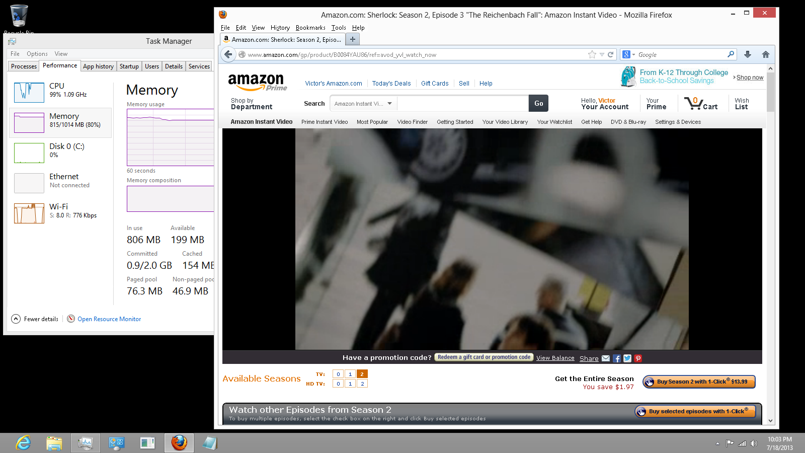This screenshot has height=453, width=805.
Task: Open the Today's Deals link
Action: [x=391, y=84]
